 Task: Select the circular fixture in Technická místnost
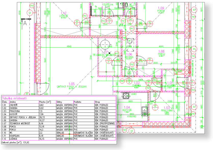pos(104,44)
